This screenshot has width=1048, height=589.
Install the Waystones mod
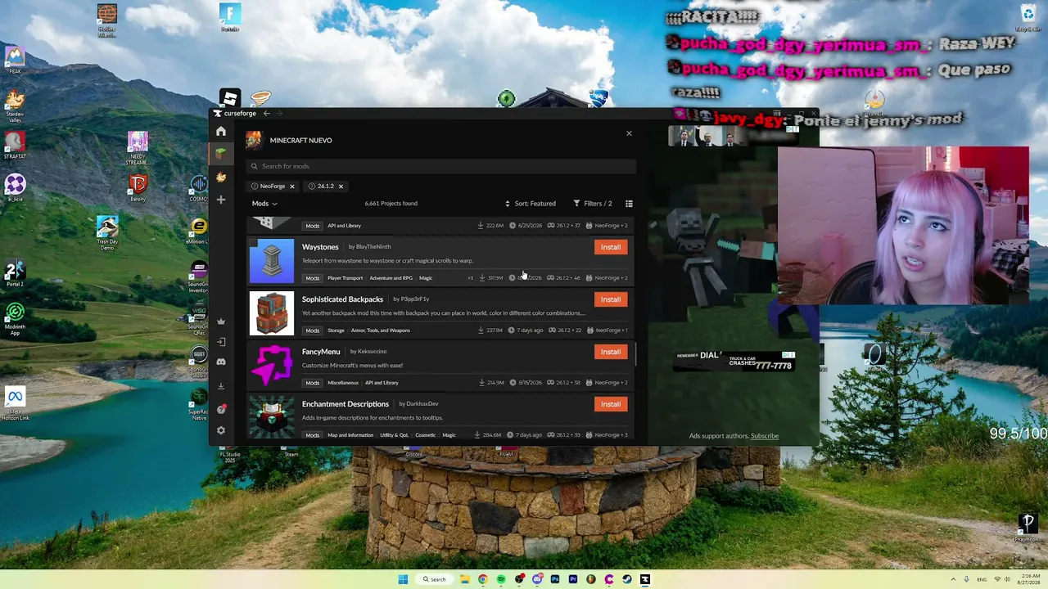coord(611,247)
